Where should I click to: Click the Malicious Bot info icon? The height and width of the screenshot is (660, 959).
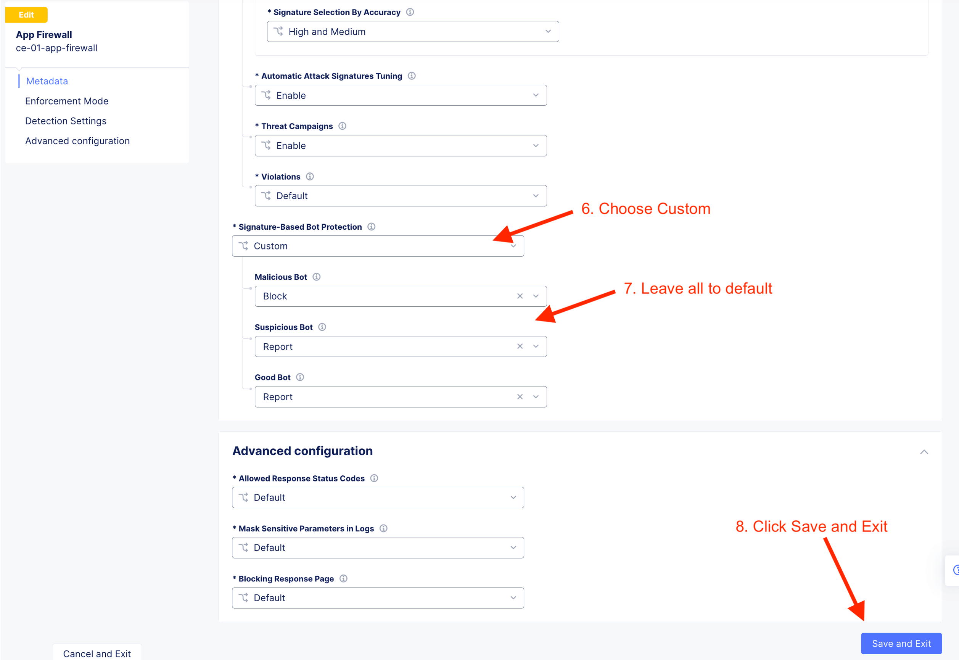(316, 277)
